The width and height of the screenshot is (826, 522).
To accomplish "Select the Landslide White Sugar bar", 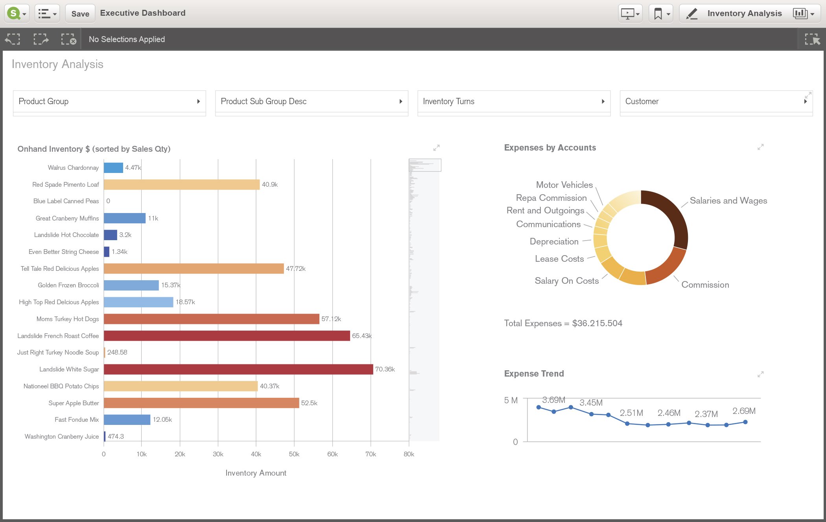I will pos(238,369).
